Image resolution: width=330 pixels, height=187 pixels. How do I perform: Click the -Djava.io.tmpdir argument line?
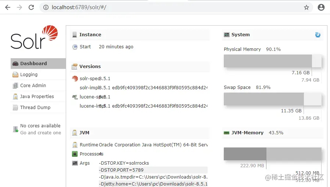pyautogui.click(x=153, y=177)
